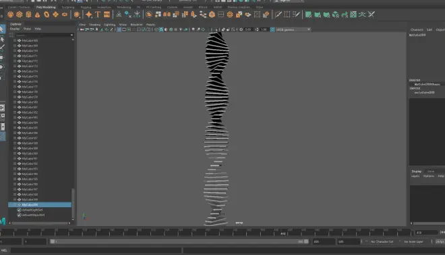Image resolution: width=445 pixels, height=255 pixels.
Task: Click the select camera icon in viewport toolbar
Action: click(82, 30)
